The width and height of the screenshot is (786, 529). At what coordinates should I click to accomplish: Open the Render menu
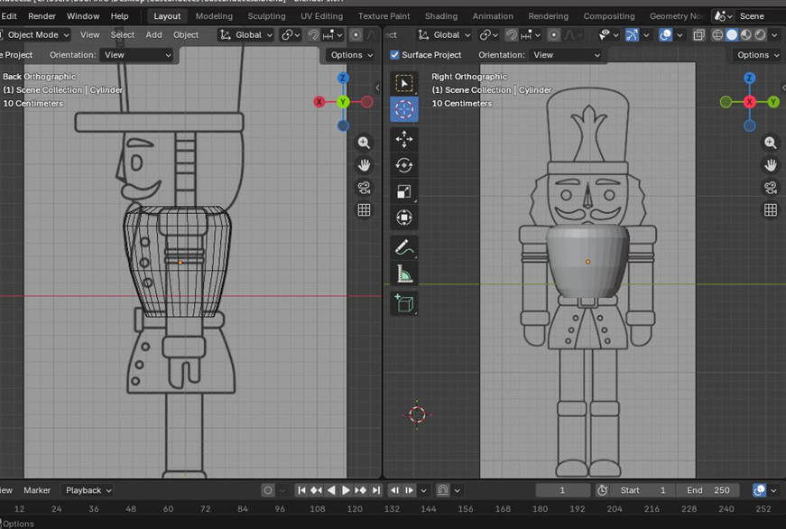[42, 16]
